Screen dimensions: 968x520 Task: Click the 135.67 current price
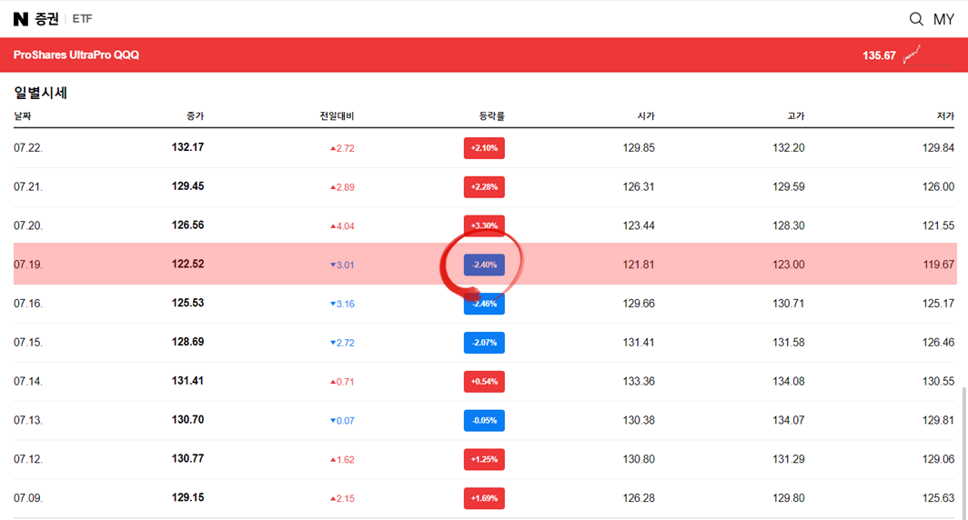(879, 55)
